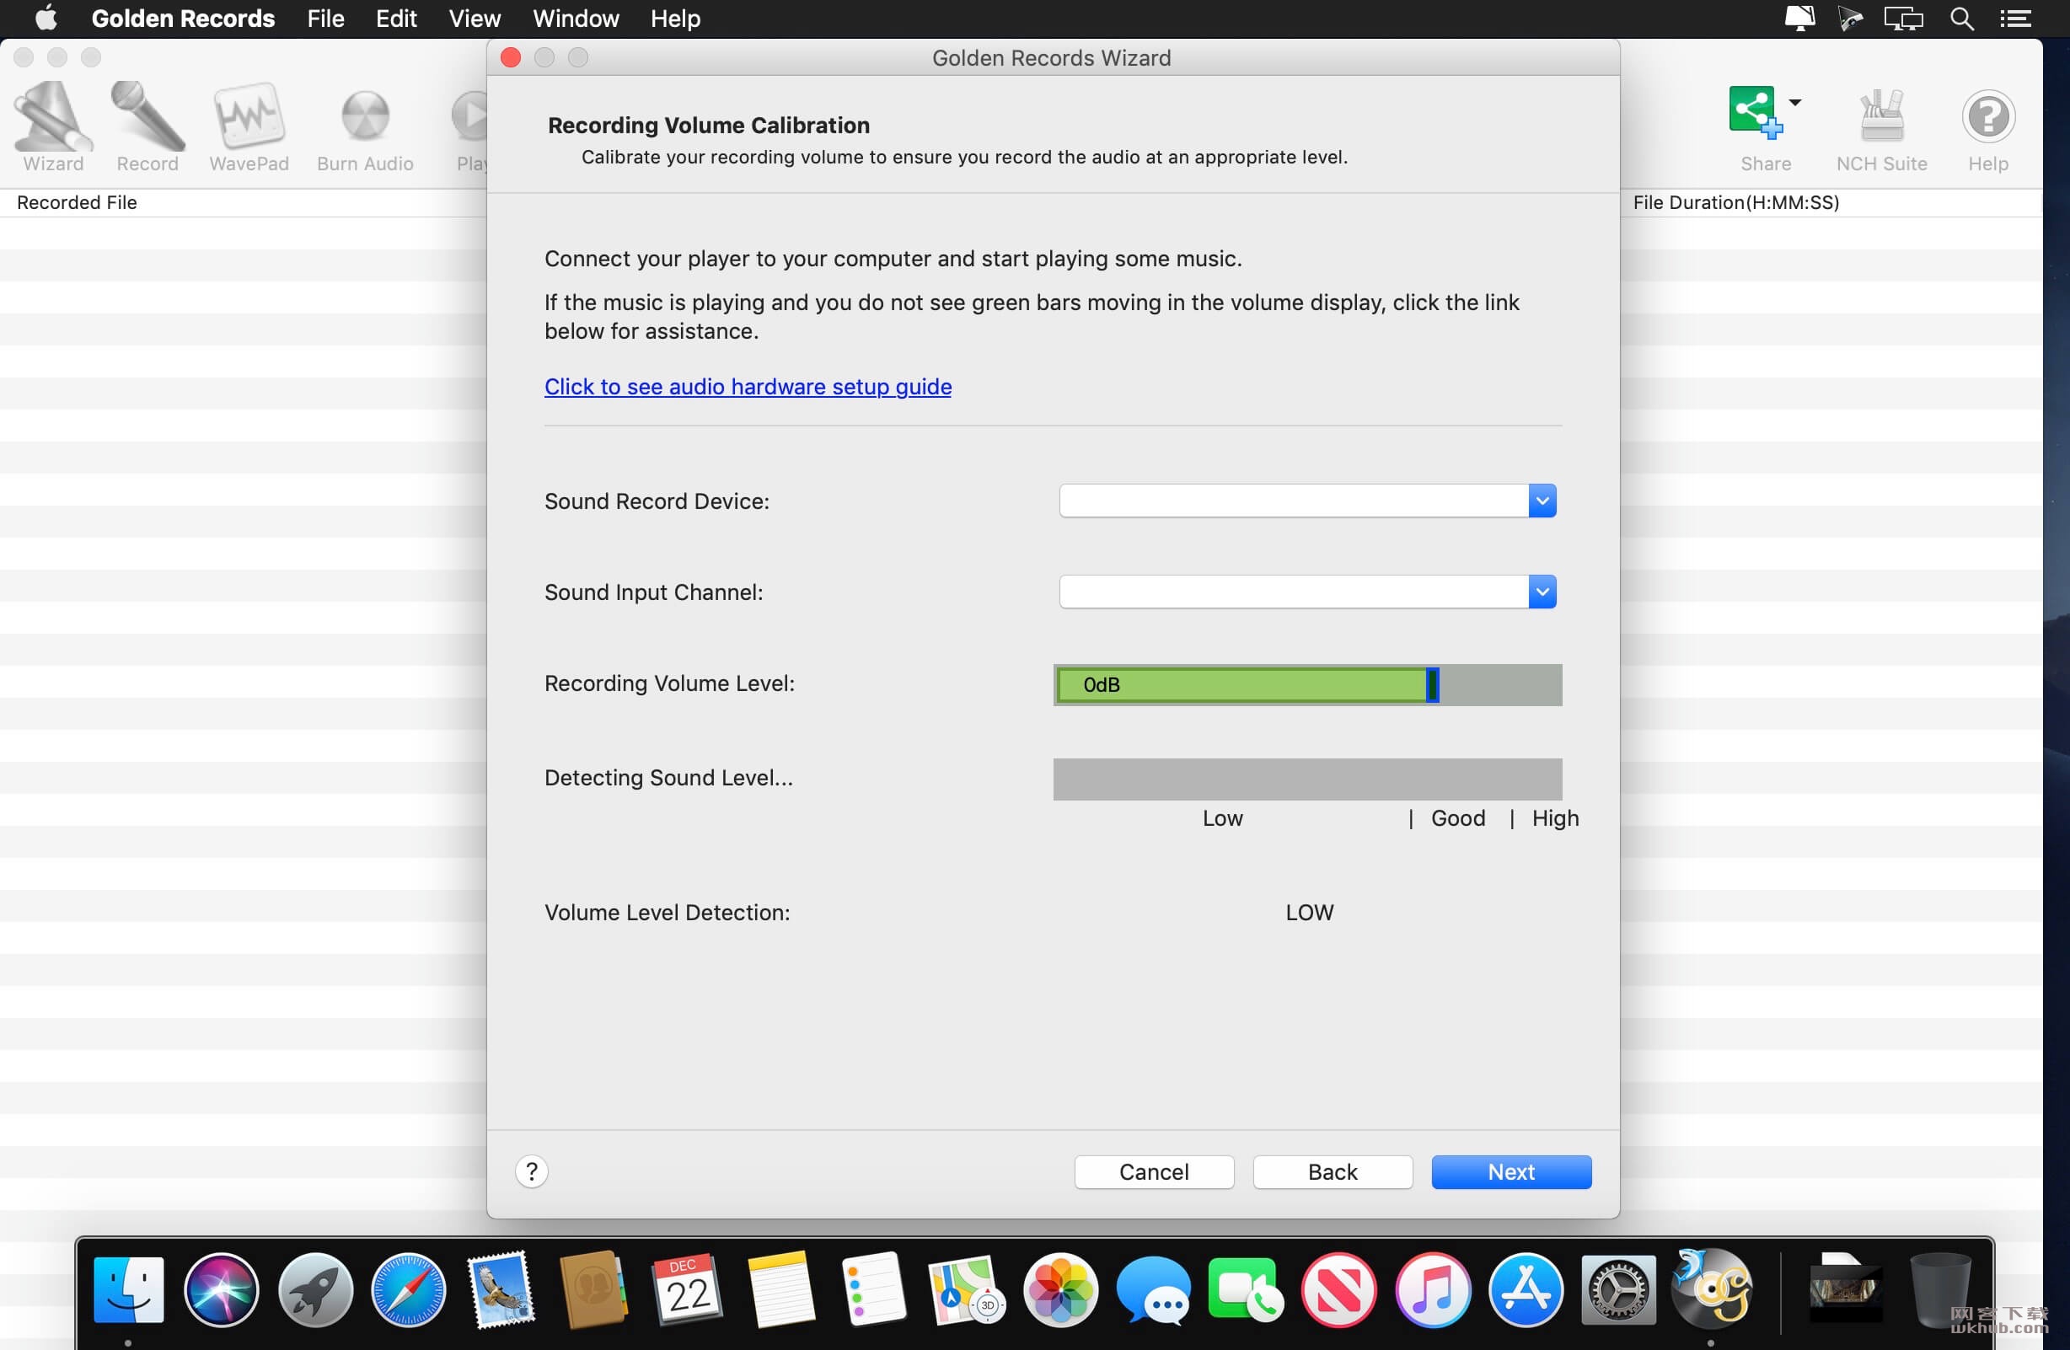Open the Wizard tool in toolbar
This screenshot has height=1350, width=2070.
pos(53,127)
